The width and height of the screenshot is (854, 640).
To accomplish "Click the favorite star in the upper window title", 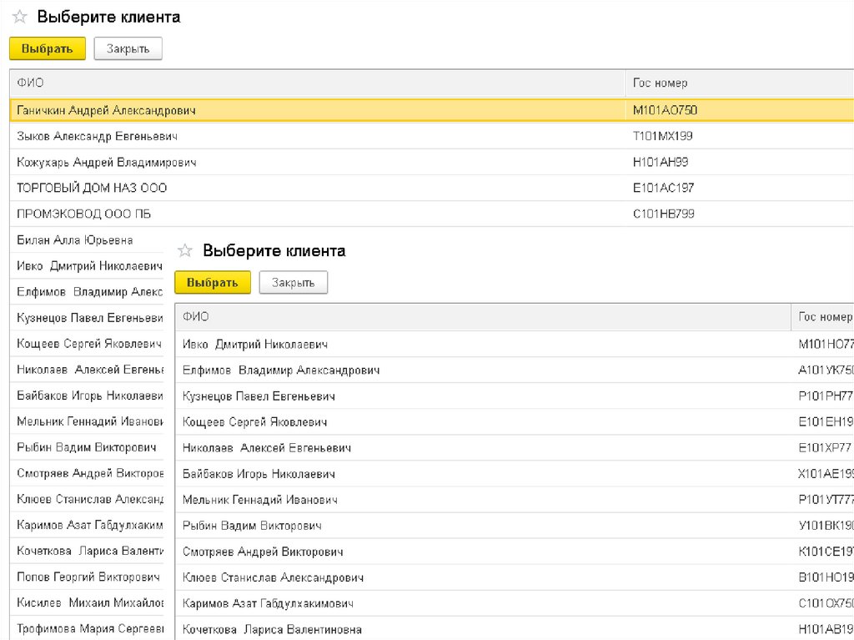I will click(20, 17).
